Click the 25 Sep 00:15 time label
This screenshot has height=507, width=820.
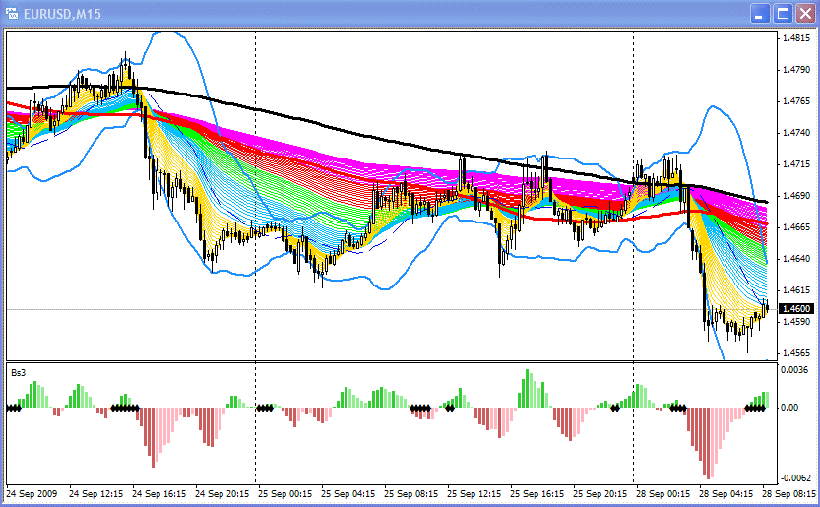(285, 493)
